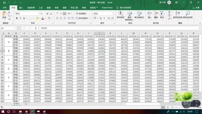The height and width of the screenshot is (114, 202).
Task: Click the zoom slider in status bar
Action: point(185,107)
